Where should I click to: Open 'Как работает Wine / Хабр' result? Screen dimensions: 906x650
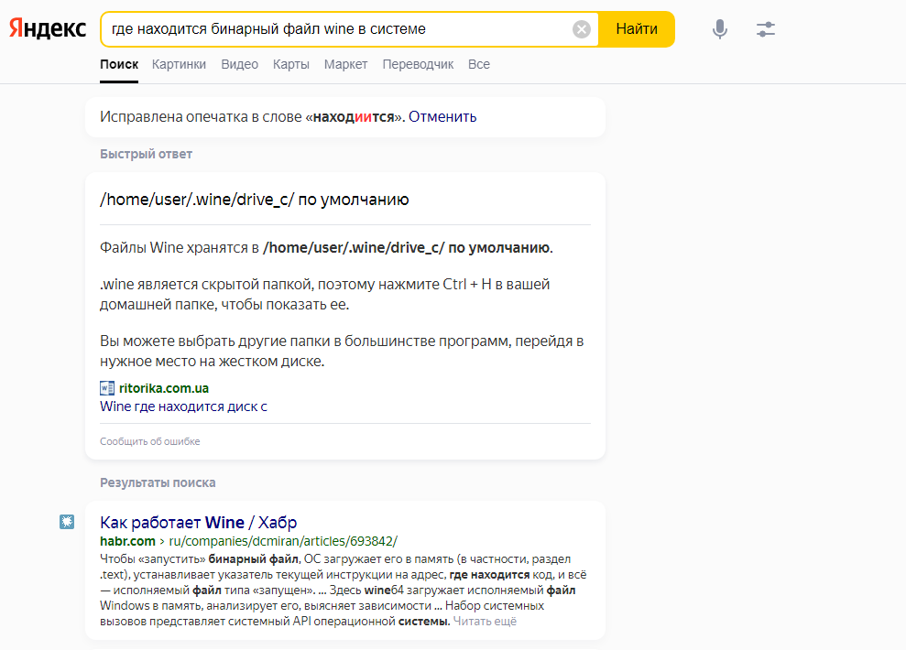198,523
